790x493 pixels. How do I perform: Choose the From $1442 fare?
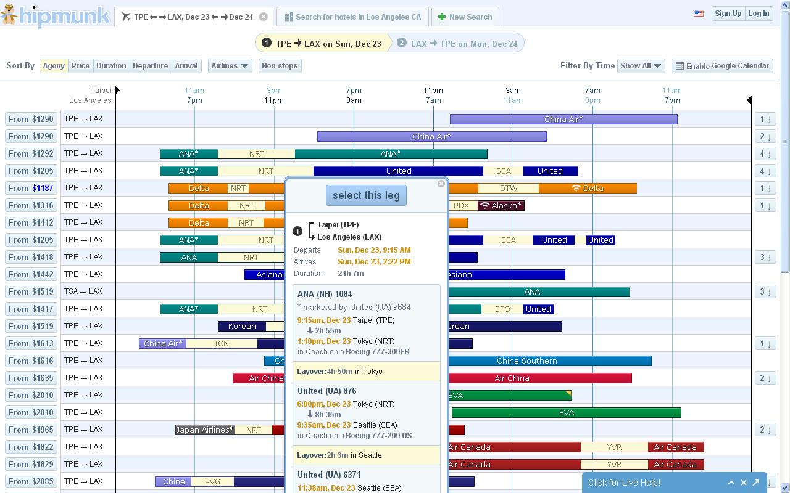point(31,274)
